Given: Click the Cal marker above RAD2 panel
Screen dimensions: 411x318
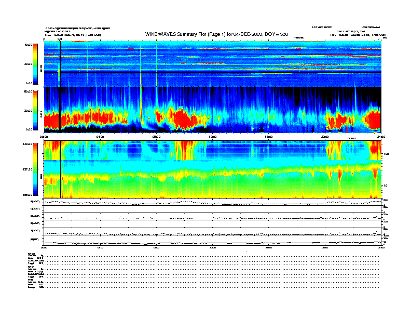Looking at the screenshot, I should 60,39.
